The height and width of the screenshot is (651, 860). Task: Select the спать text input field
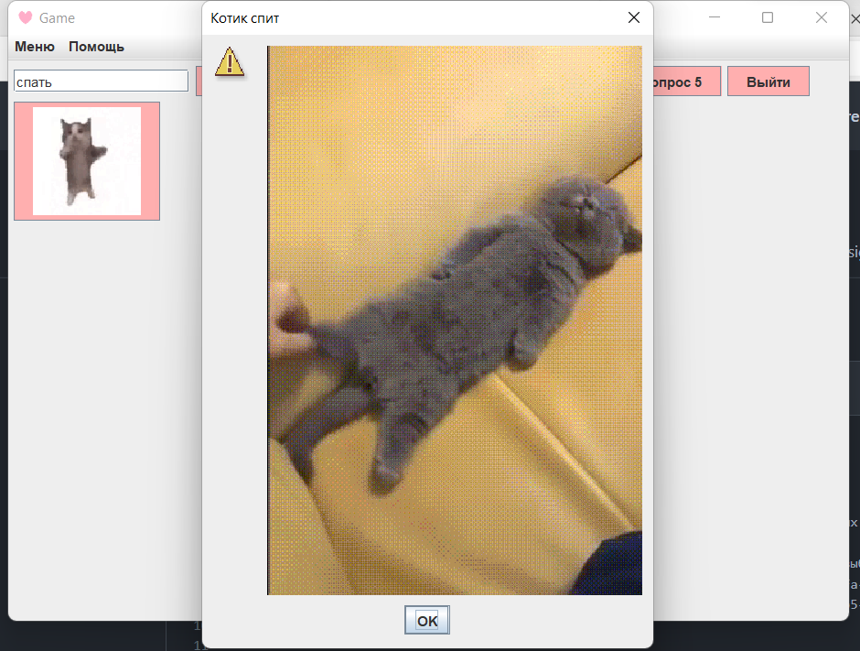point(101,81)
